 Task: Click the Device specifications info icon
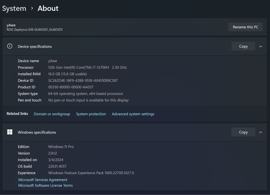pos(10,46)
